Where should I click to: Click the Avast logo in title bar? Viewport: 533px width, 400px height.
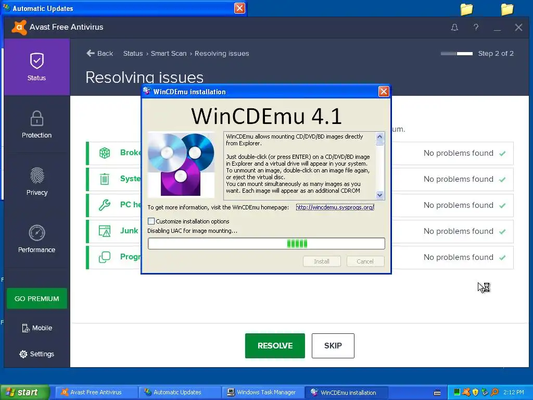point(19,27)
